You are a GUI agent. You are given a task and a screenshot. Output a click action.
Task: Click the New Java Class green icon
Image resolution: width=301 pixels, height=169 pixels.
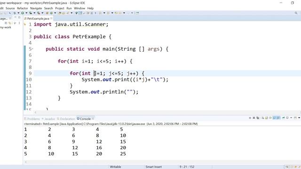[x=51, y=13]
